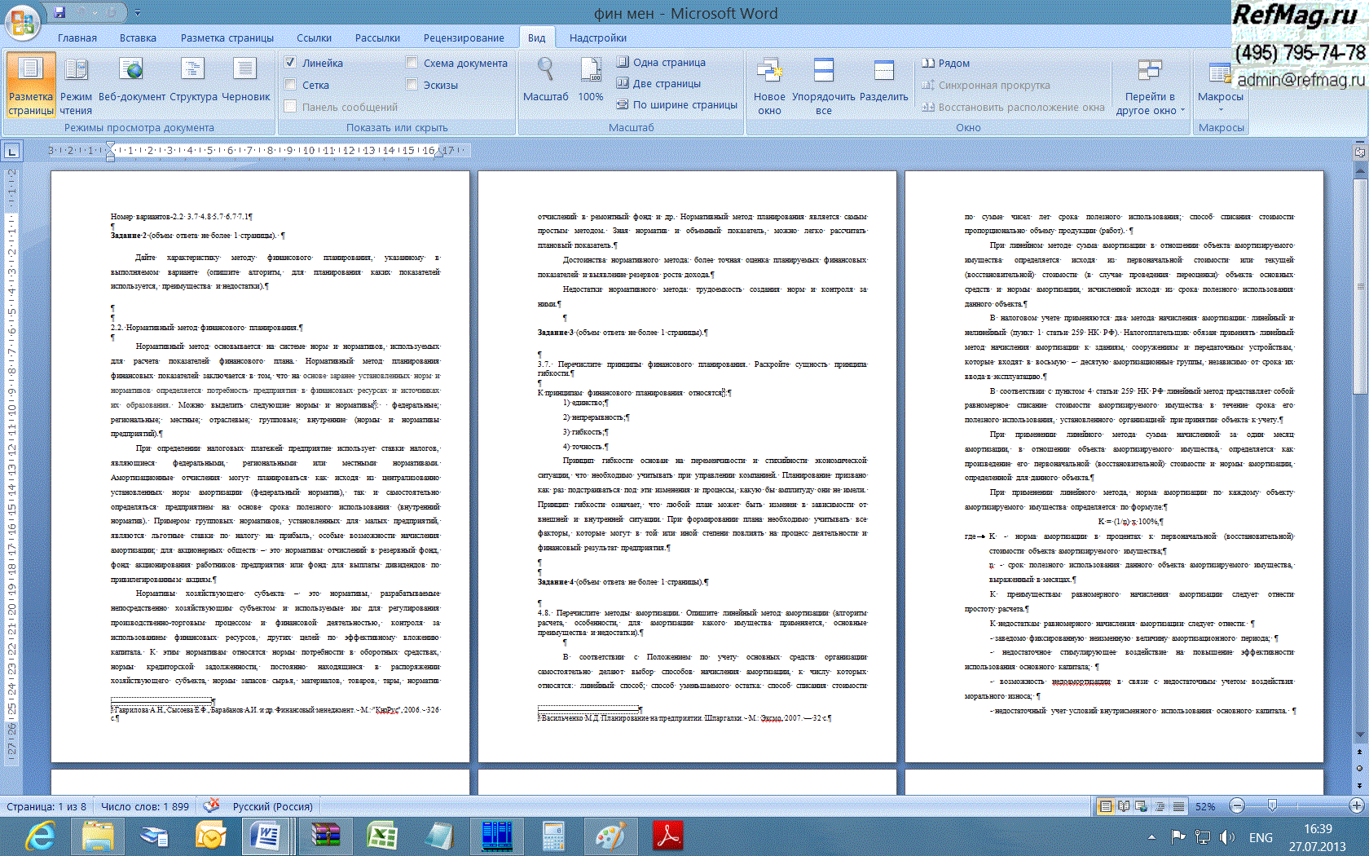Set zoom to 100%
Image resolution: width=1369 pixels, height=856 pixels.
(591, 80)
